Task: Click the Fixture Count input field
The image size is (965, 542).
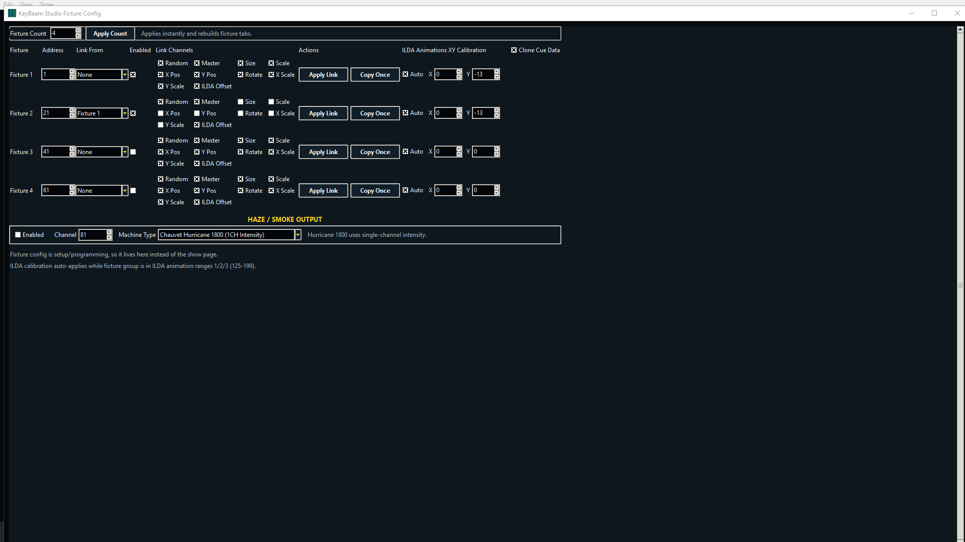Action: coord(63,33)
